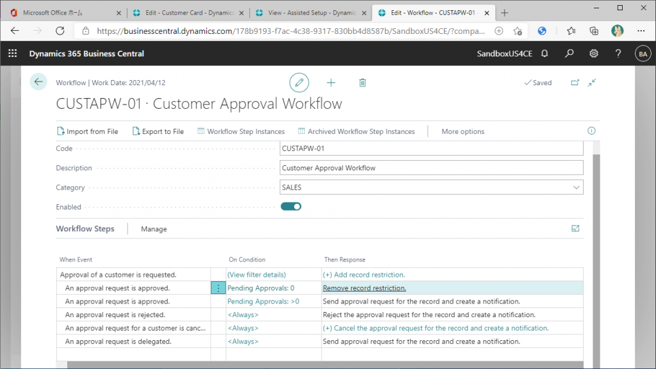656x369 pixels.
Task: Switch to Edit - Customer Card tab
Action: click(x=189, y=13)
